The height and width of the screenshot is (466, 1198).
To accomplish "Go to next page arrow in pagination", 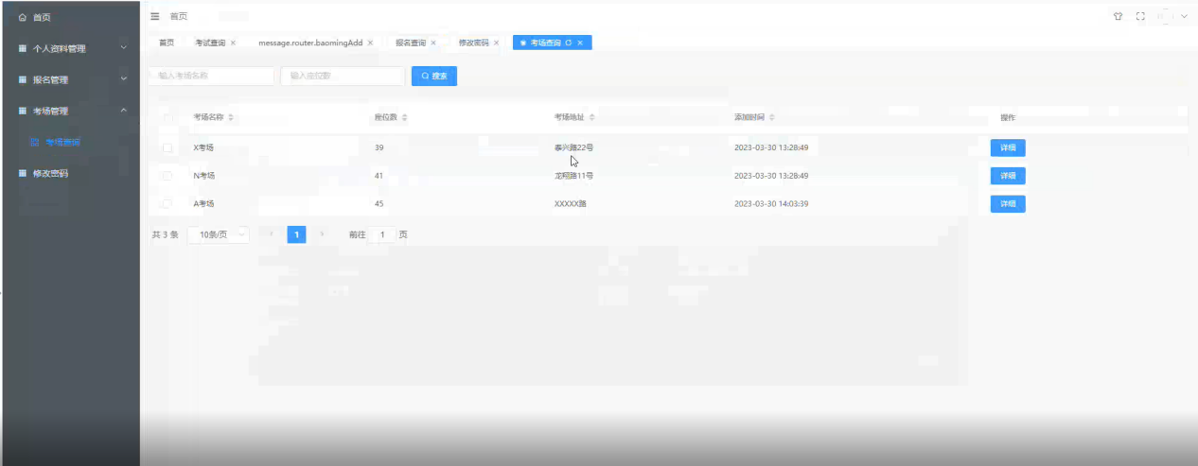I will (322, 233).
